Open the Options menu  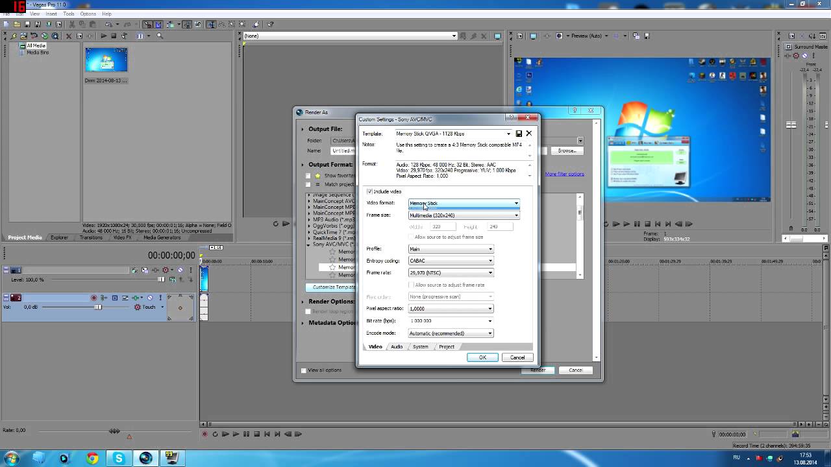[x=88, y=14]
